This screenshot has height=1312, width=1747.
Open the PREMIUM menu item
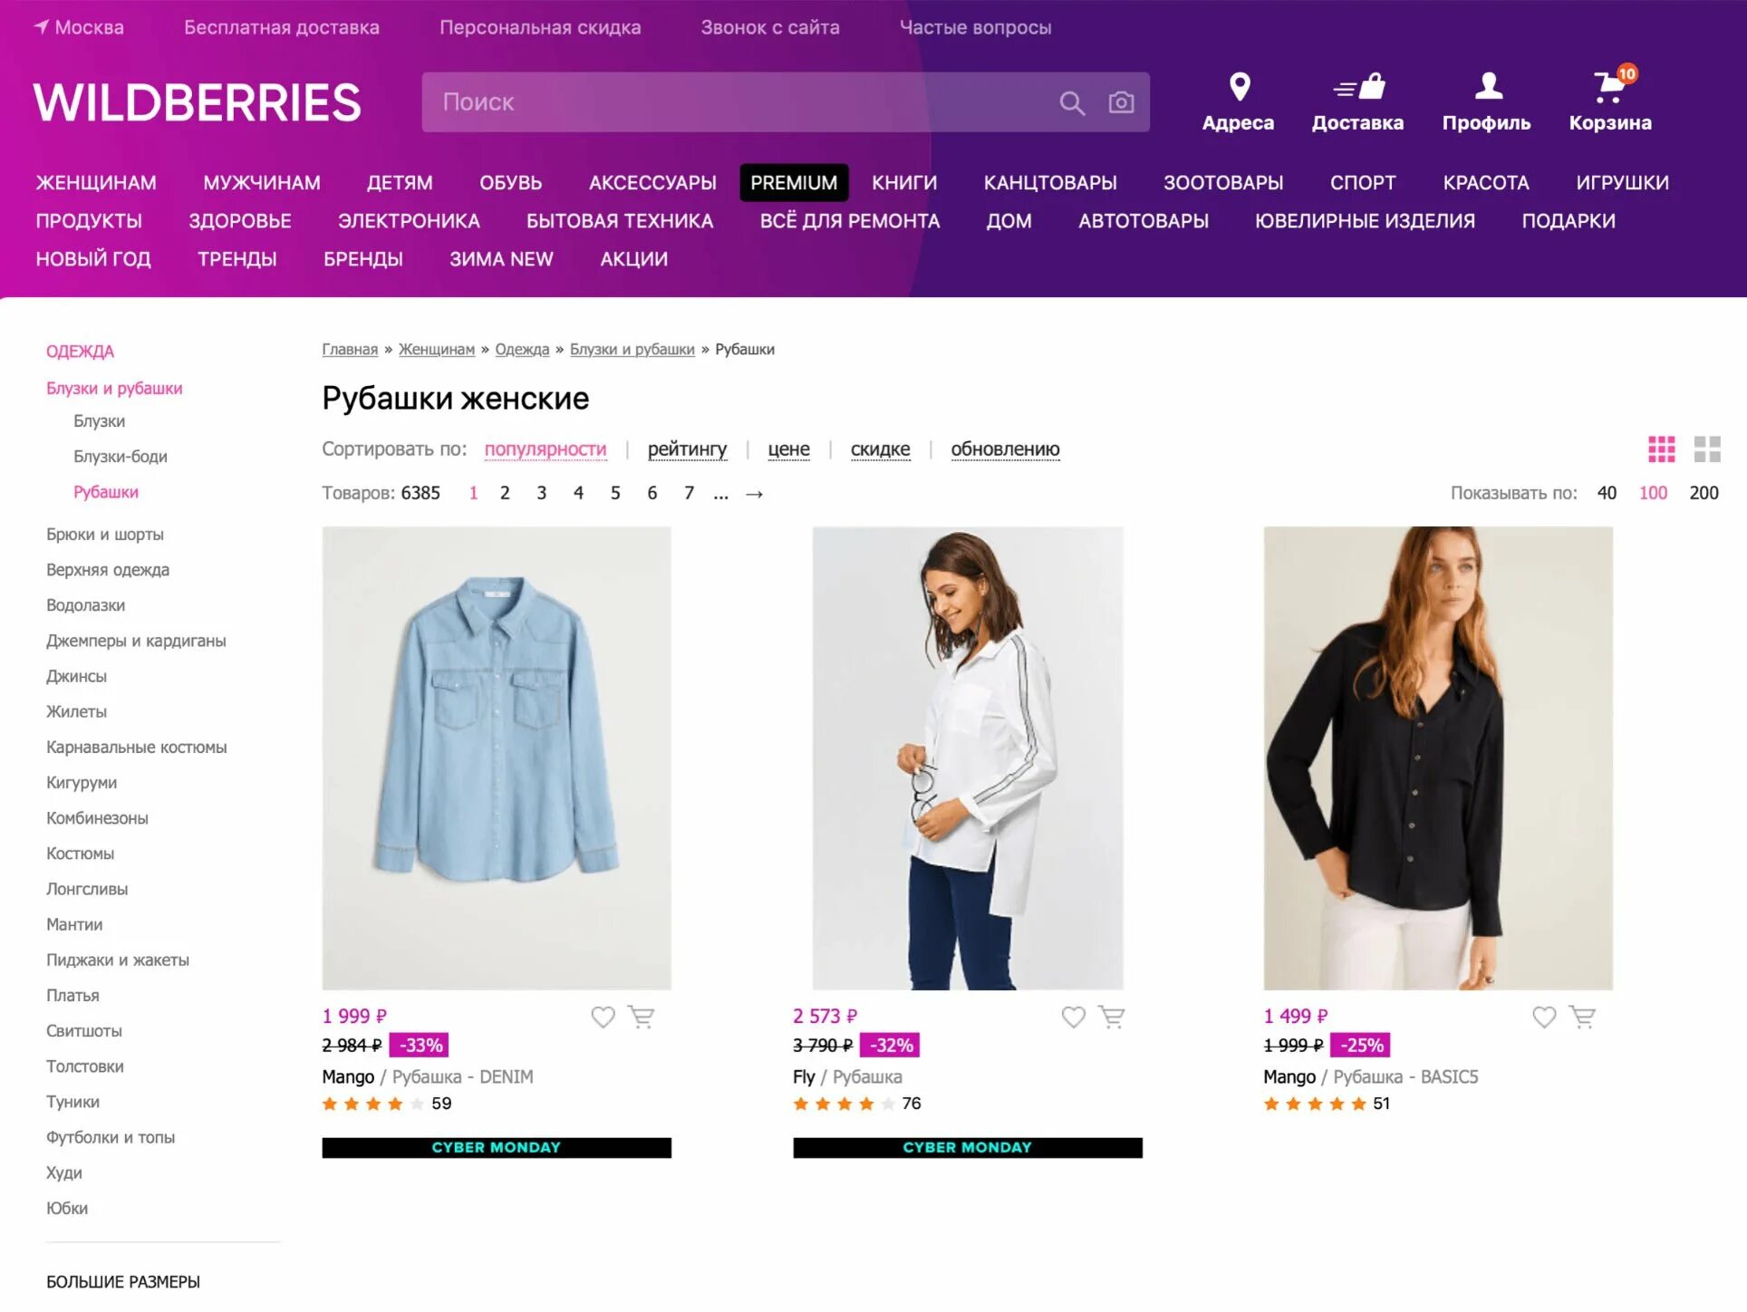click(794, 183)
